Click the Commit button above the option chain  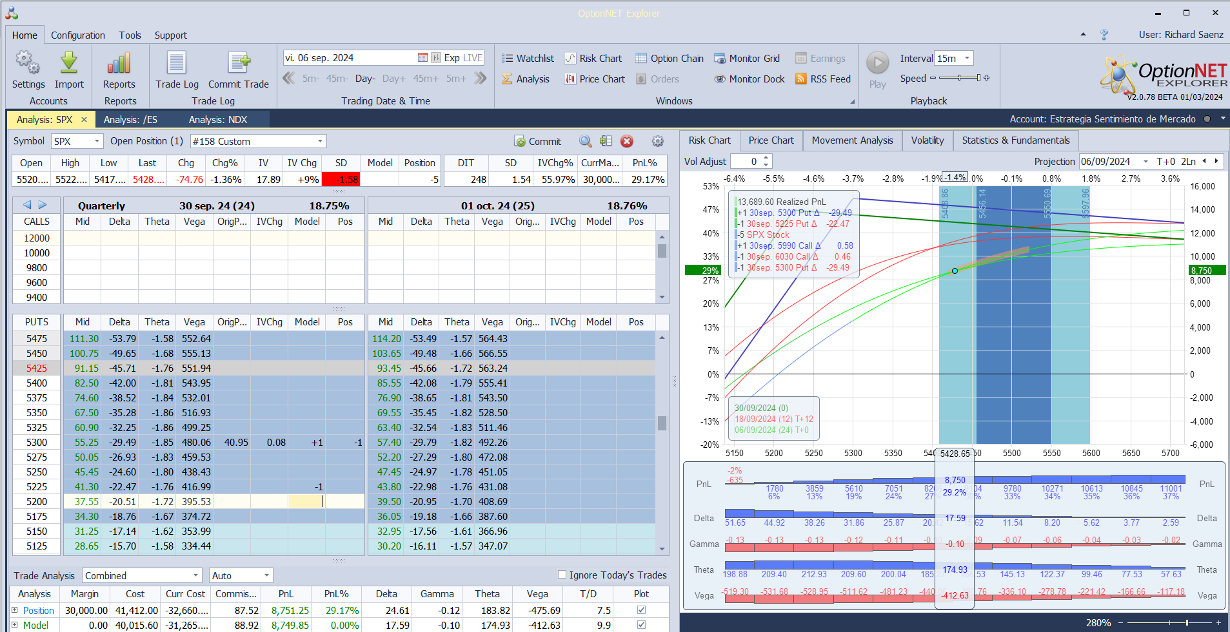[538, 141]
